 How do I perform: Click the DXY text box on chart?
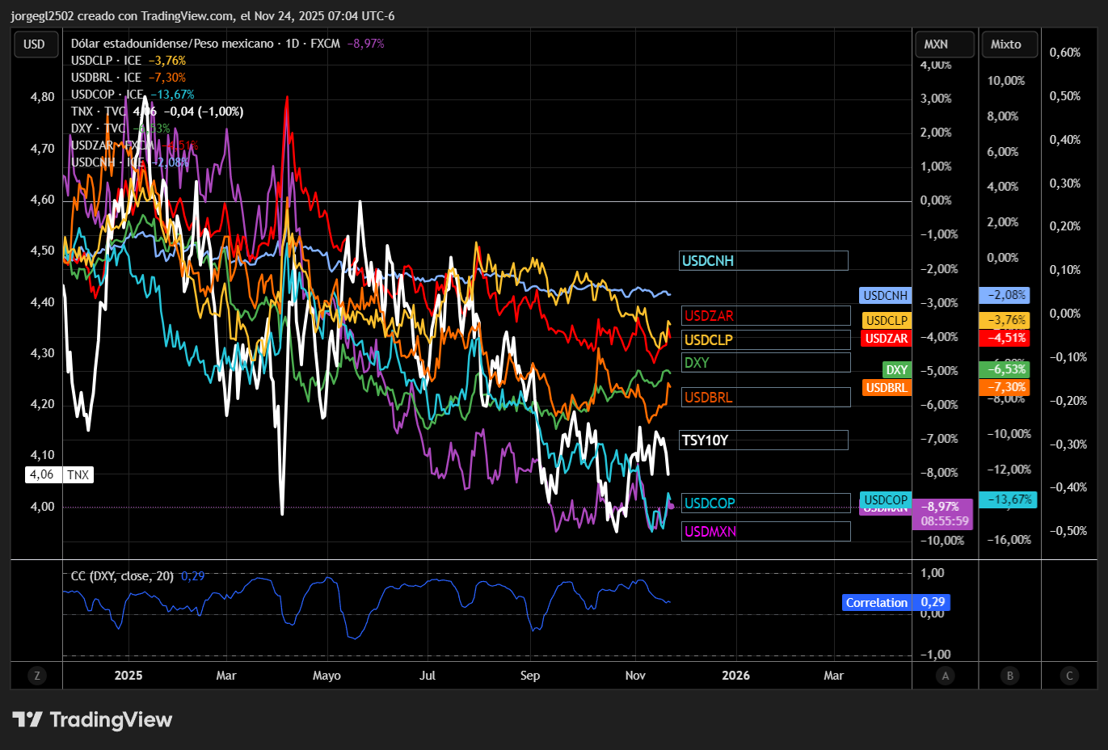766,362
